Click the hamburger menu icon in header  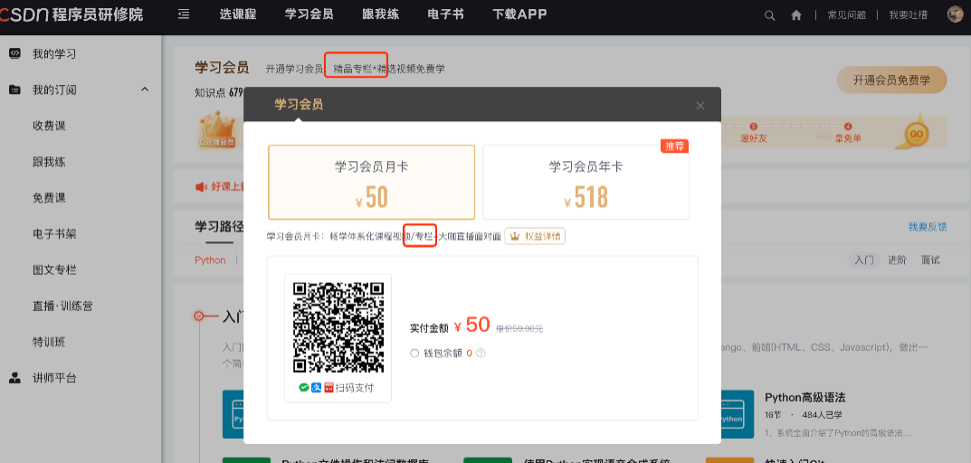tap(184, 14)
